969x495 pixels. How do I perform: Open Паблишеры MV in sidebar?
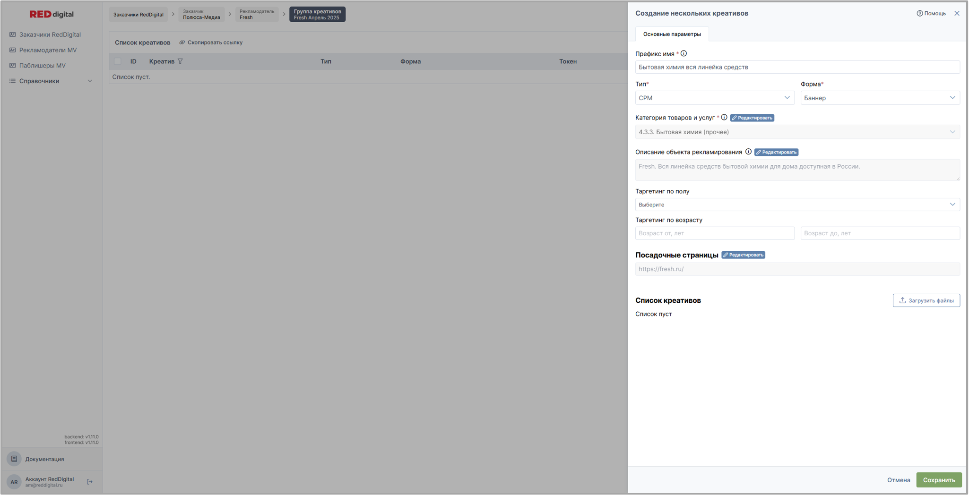click(x=42, y=66)
